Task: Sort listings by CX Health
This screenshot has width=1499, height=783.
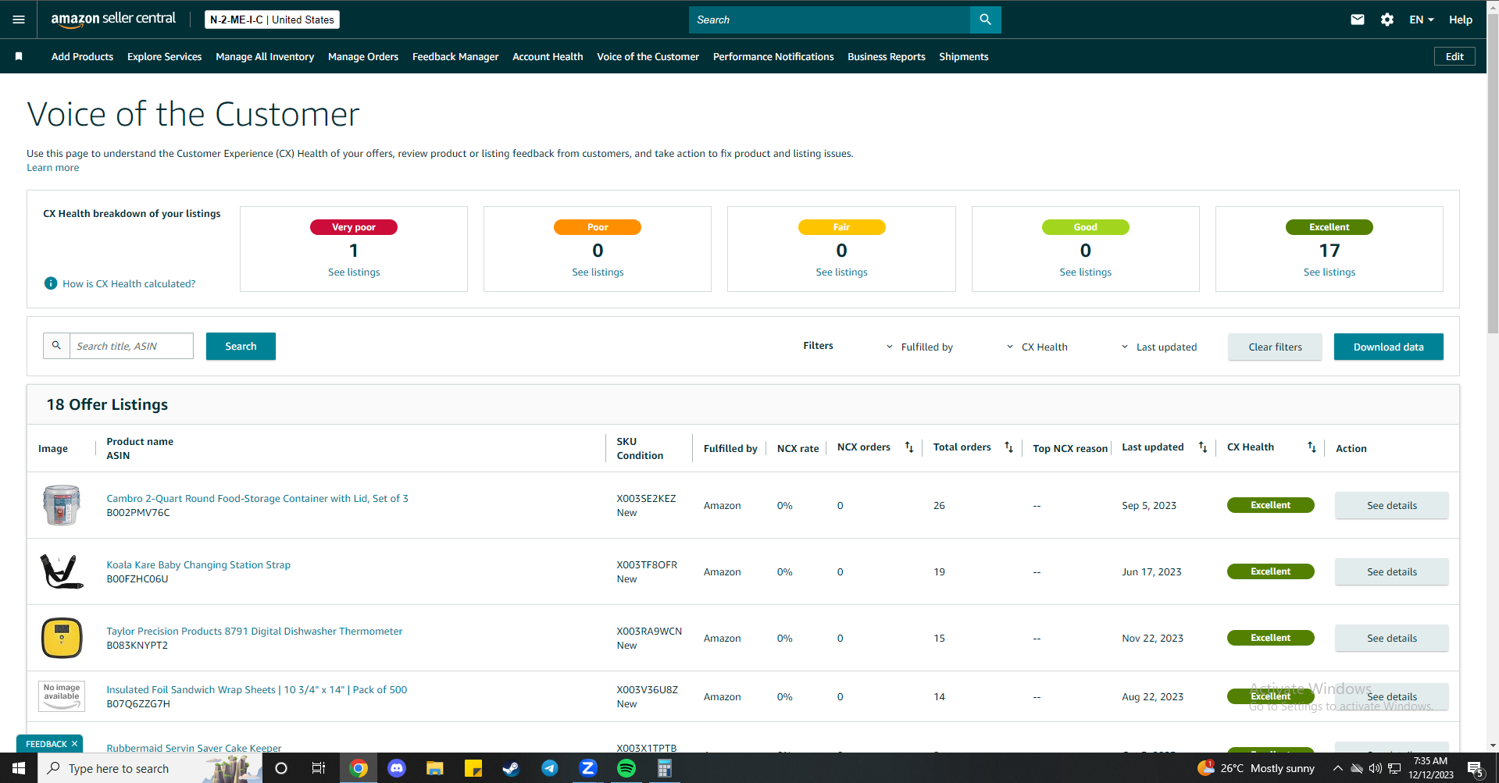Action: click(1312, 447)
